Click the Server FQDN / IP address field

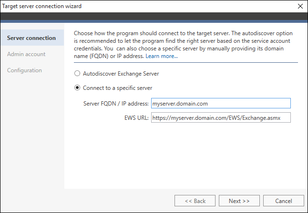[221, 103]
